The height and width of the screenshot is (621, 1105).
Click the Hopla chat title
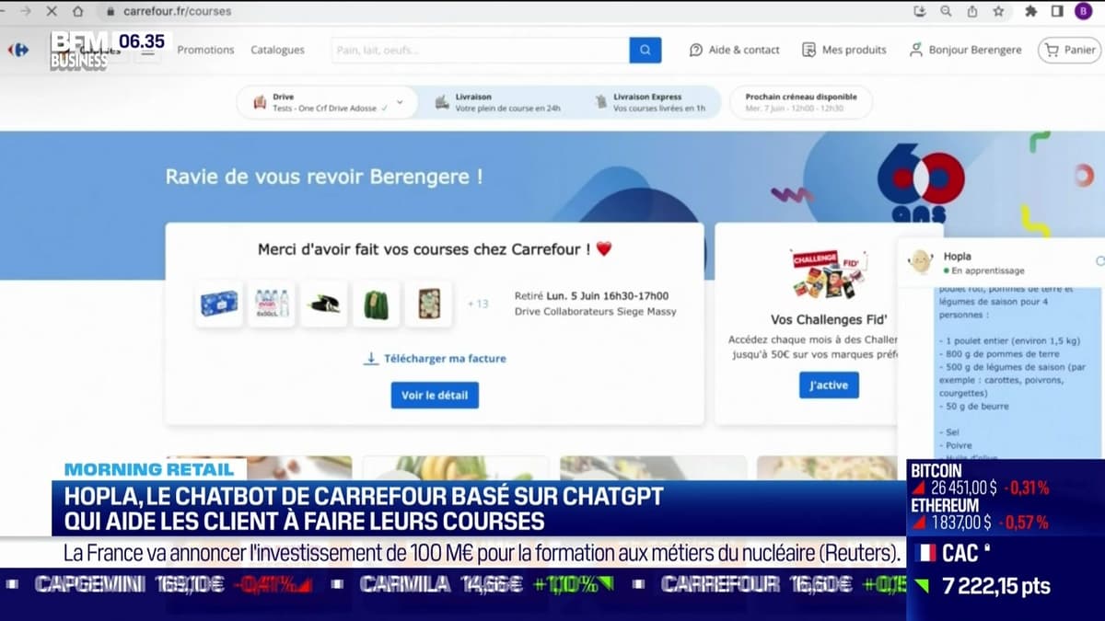(x=958, y=257)
